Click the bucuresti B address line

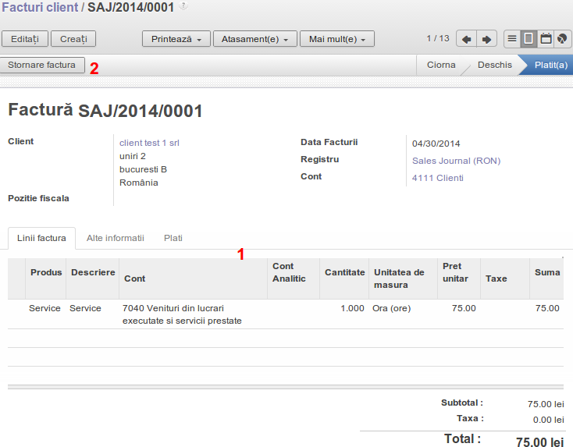(x=144, y=169)
